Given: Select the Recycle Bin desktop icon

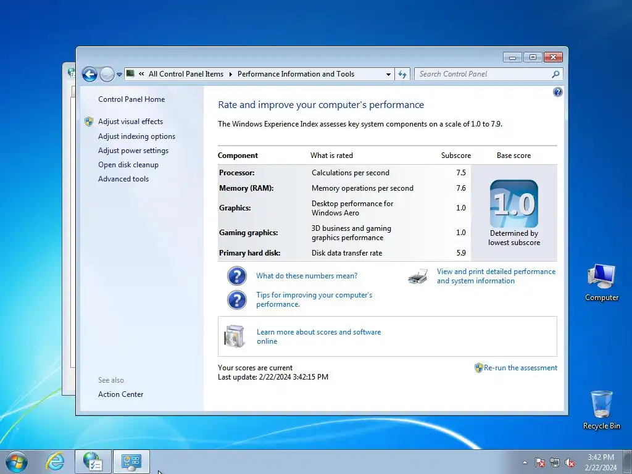Looking at the screenshot, I should click(601, 410).
